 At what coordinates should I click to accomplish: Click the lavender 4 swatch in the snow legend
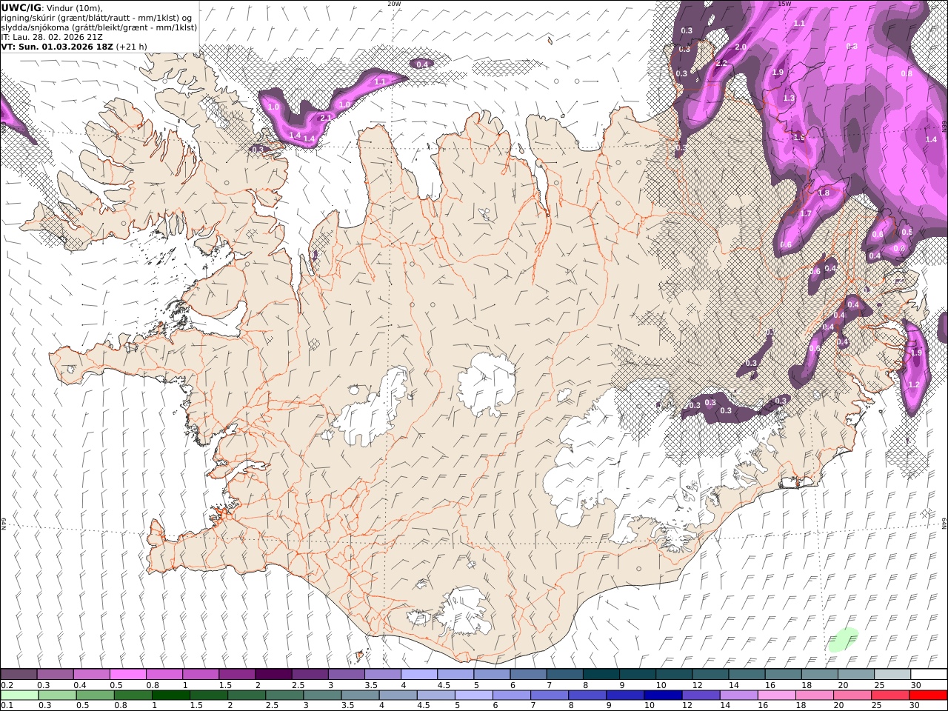[x=418, y=674]
